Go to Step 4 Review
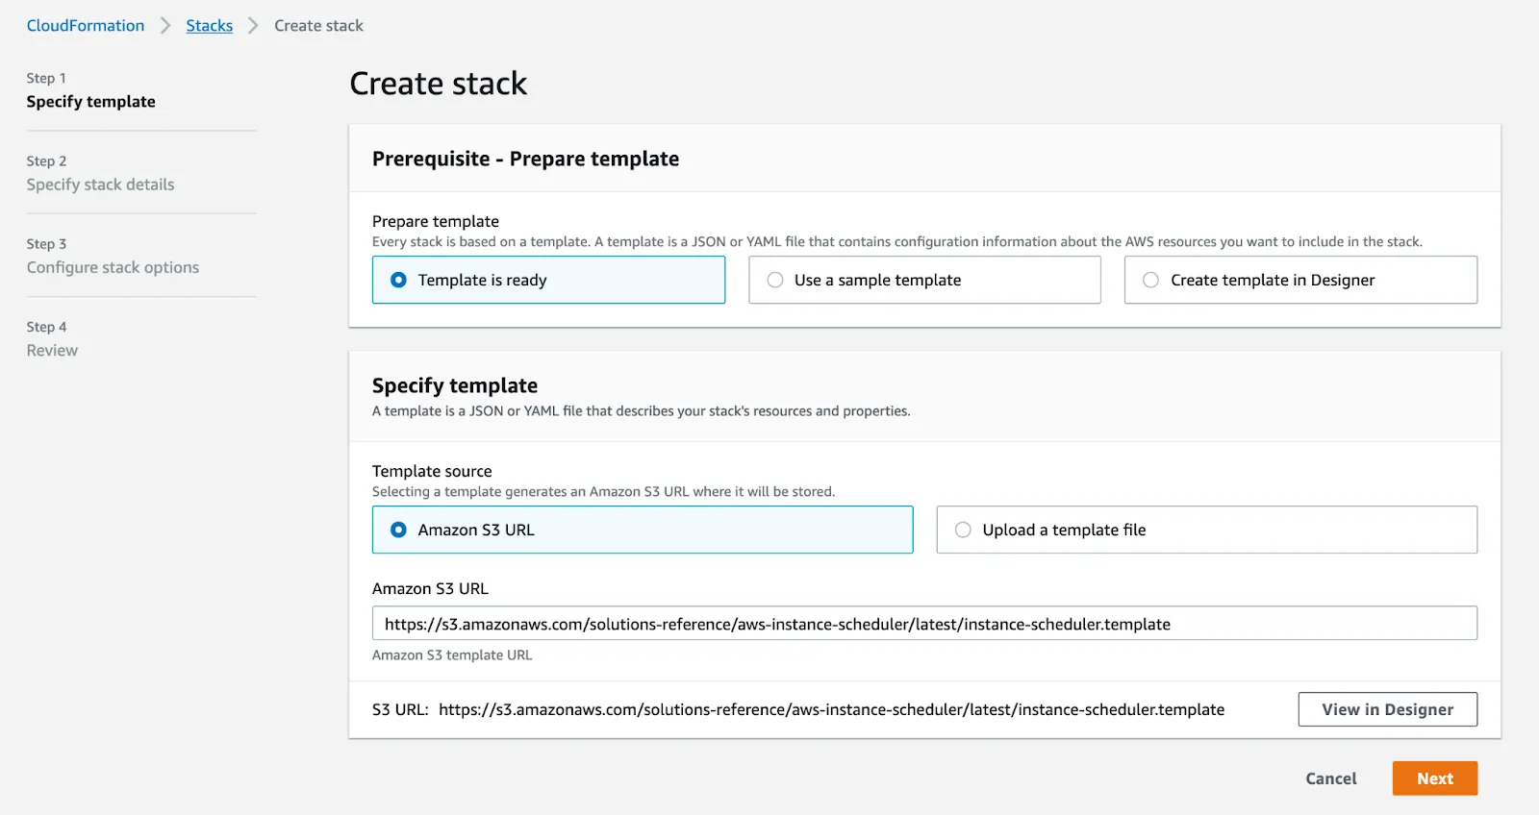 click(52, 339)
